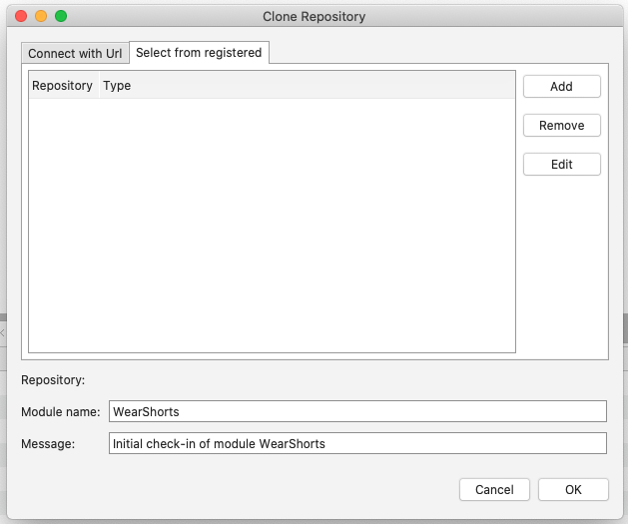This screenshot has height=524, width=628.
Task: Click the Message input field
Action: 357,443
